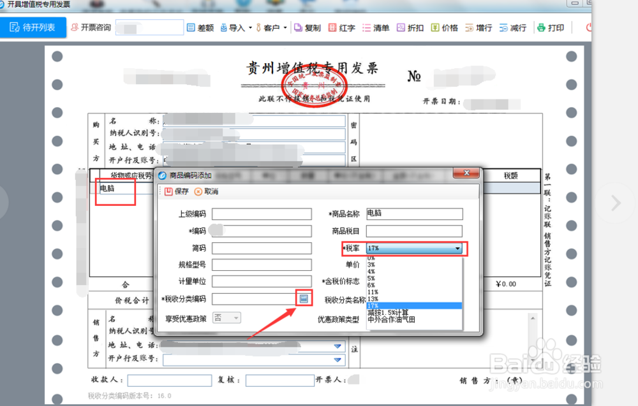Screen dimensions: 638x406
Task: Click the 商品名称 field containing 电脑
Action: tap(414, 214)
